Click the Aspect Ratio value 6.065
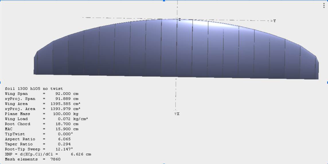 [x=64, y=139]
